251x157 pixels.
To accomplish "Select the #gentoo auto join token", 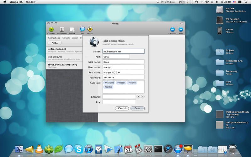I will (108, 87).
